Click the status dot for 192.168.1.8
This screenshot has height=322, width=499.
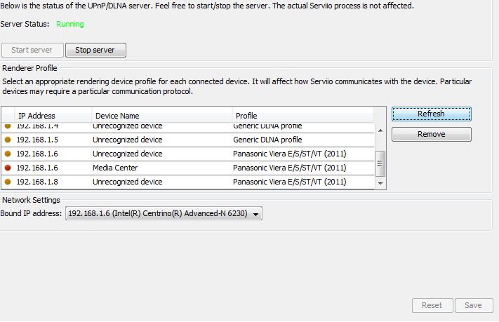coord(8,182)
